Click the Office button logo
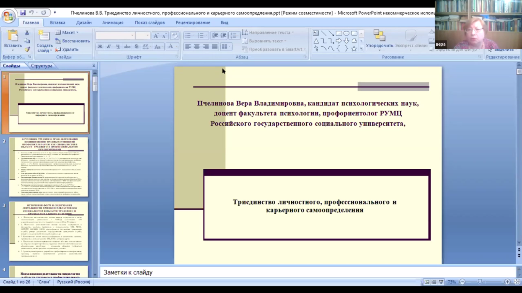The height and width of the screenshot is (293, 522). pyautogui.click(x=8, y=16)
